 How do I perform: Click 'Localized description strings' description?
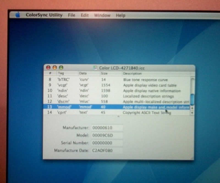148,96
